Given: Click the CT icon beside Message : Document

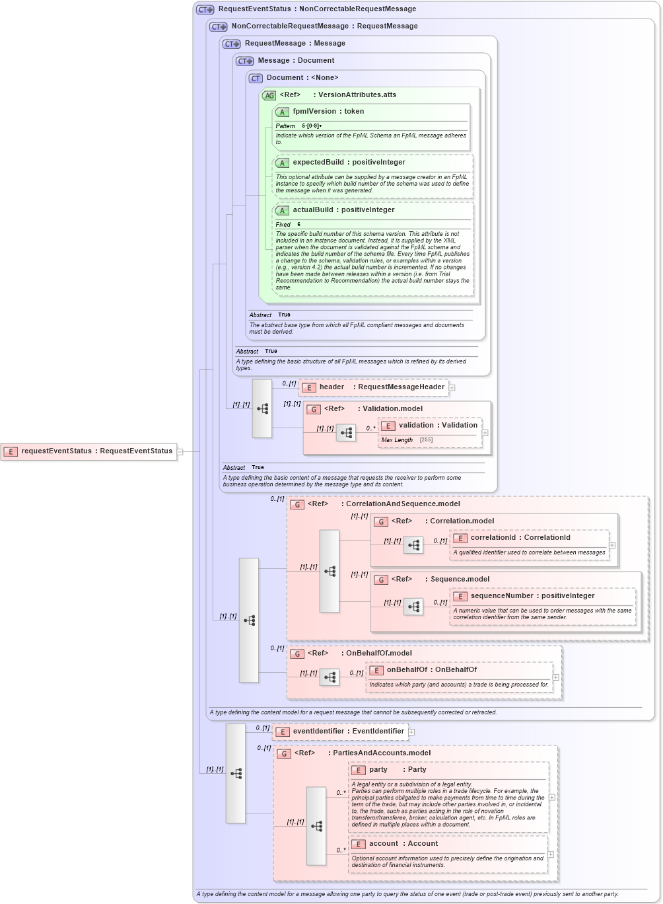Looking at the screenshot, I should [x=245, y=61].
